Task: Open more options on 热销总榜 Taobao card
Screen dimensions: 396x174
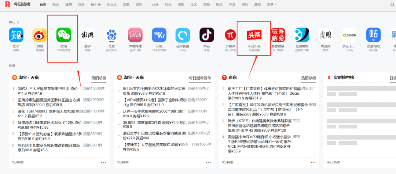Action: tap(103, 162)
